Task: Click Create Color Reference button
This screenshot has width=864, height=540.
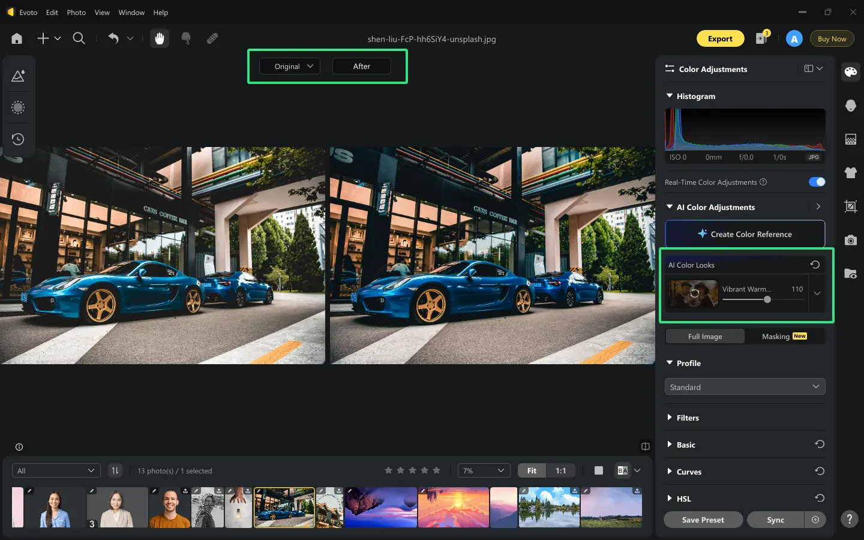Action: tap(745, 234)
